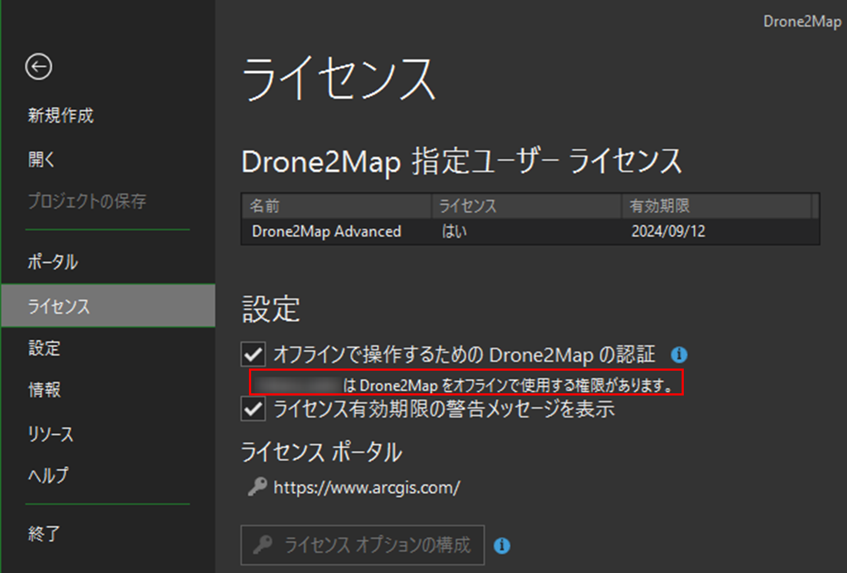
Task: Click the info icon beside offline authorization
Action: (679, 355)
